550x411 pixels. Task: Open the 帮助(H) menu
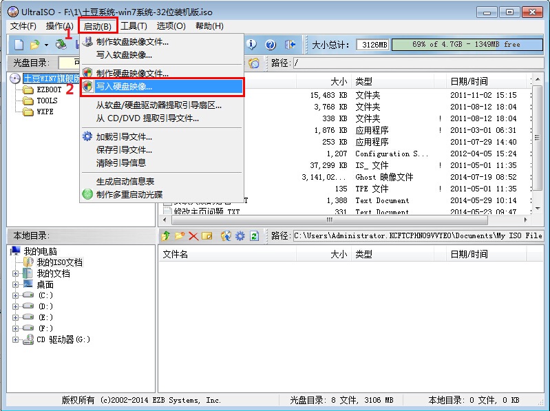[x=209, y=26]
